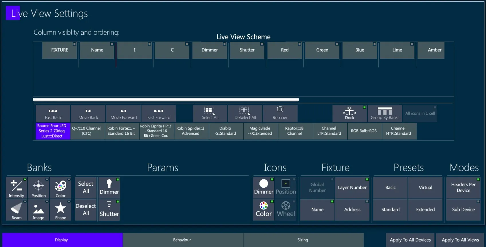This screenshot has height=247, width=486.
Task: Select the Name column in the Live View Scheme
Action: 97,50
